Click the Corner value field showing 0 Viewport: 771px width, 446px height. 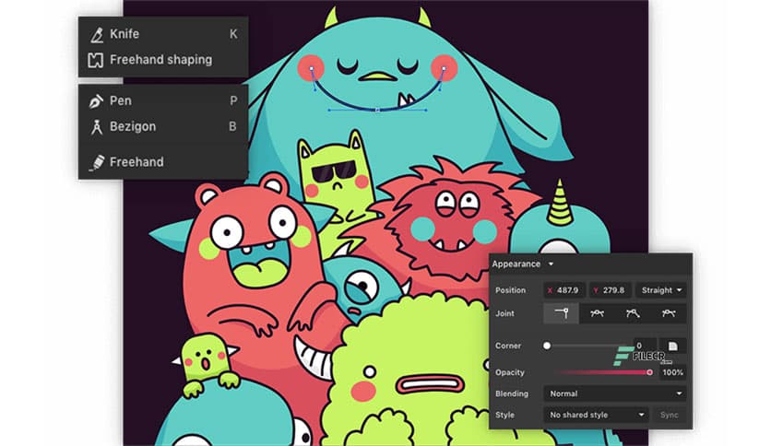tap(645, 346)
